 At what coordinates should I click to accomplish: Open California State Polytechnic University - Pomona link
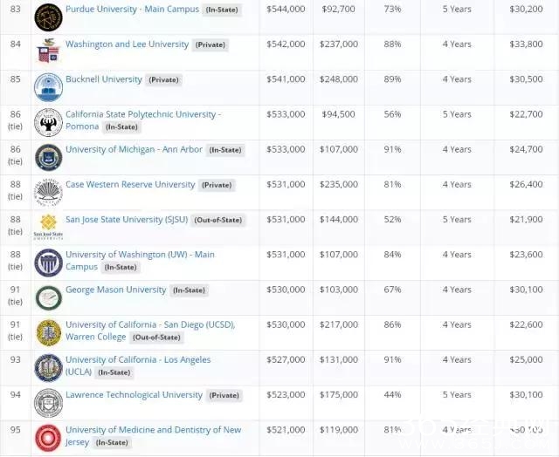(143, 114)
